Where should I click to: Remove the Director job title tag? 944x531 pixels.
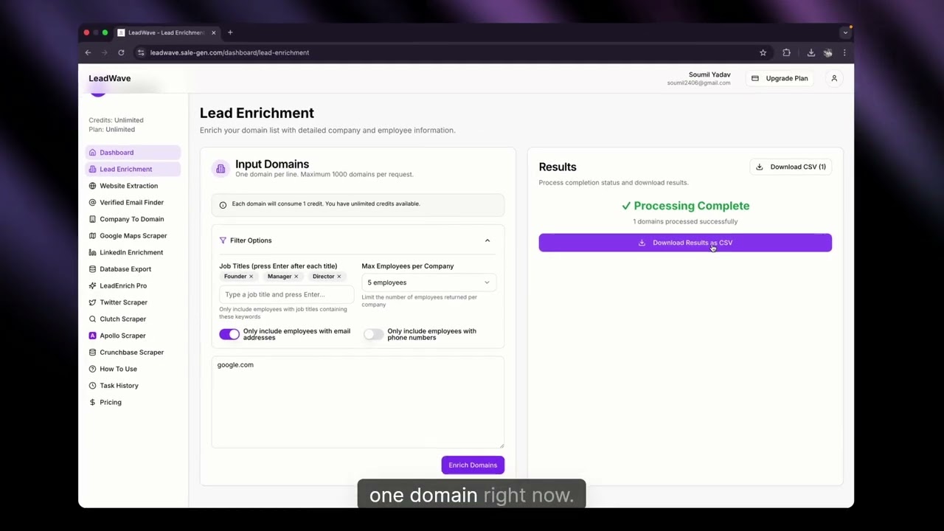339,277
